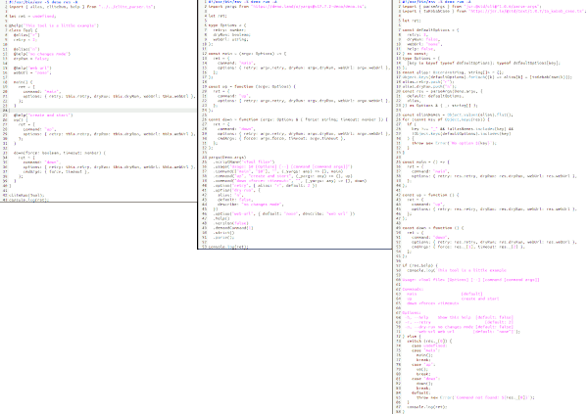The height and width of the screenshot is (414, 588).
Task: Click '.command("up", "create and start"' line
Action: [283, 176]
